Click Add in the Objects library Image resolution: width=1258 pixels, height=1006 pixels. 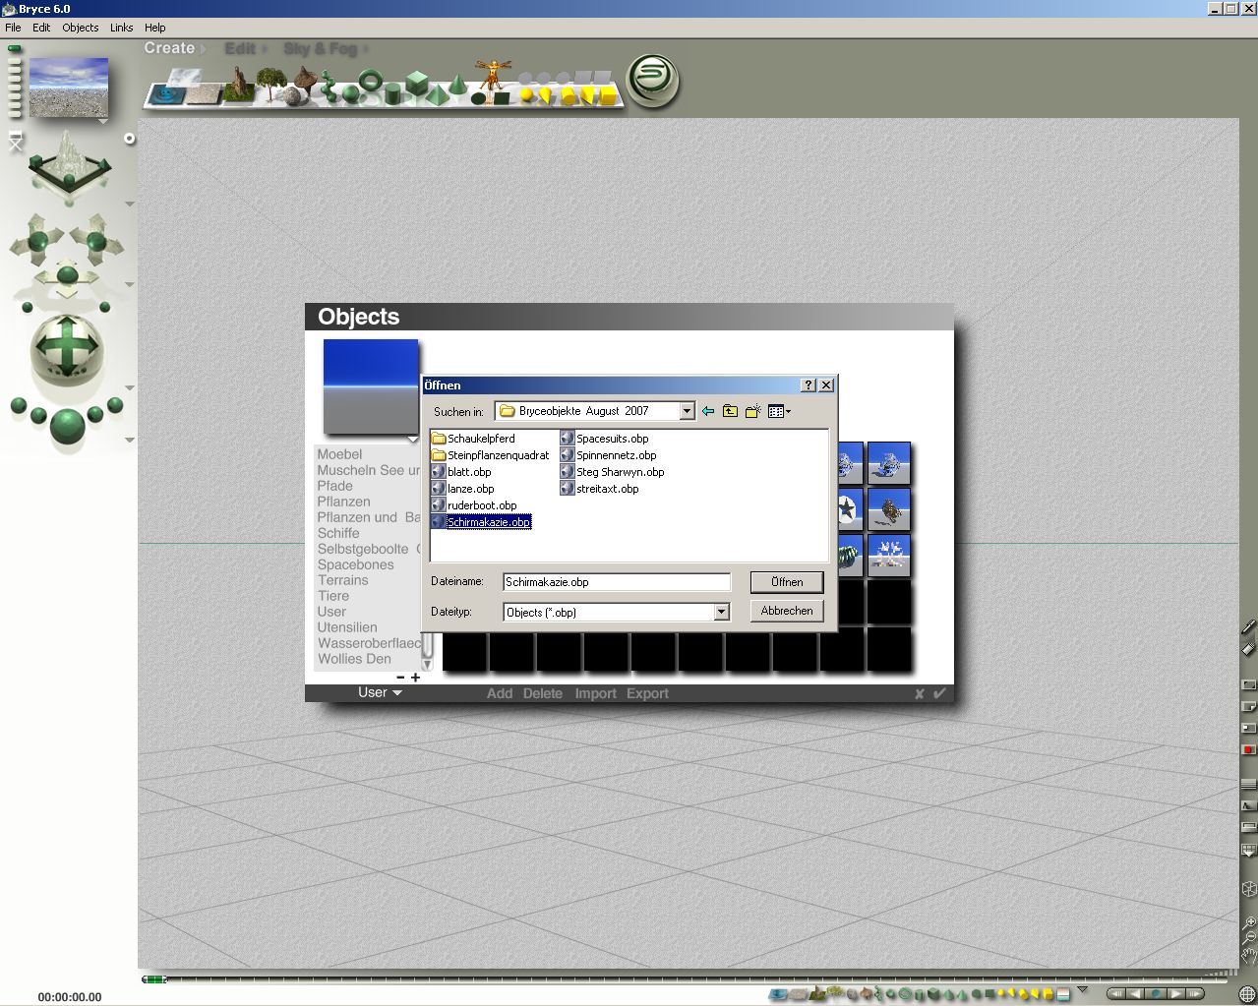pos(500,693)
